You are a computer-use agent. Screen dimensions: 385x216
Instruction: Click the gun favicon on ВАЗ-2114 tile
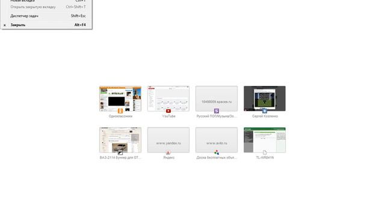[x=120, y=152]
